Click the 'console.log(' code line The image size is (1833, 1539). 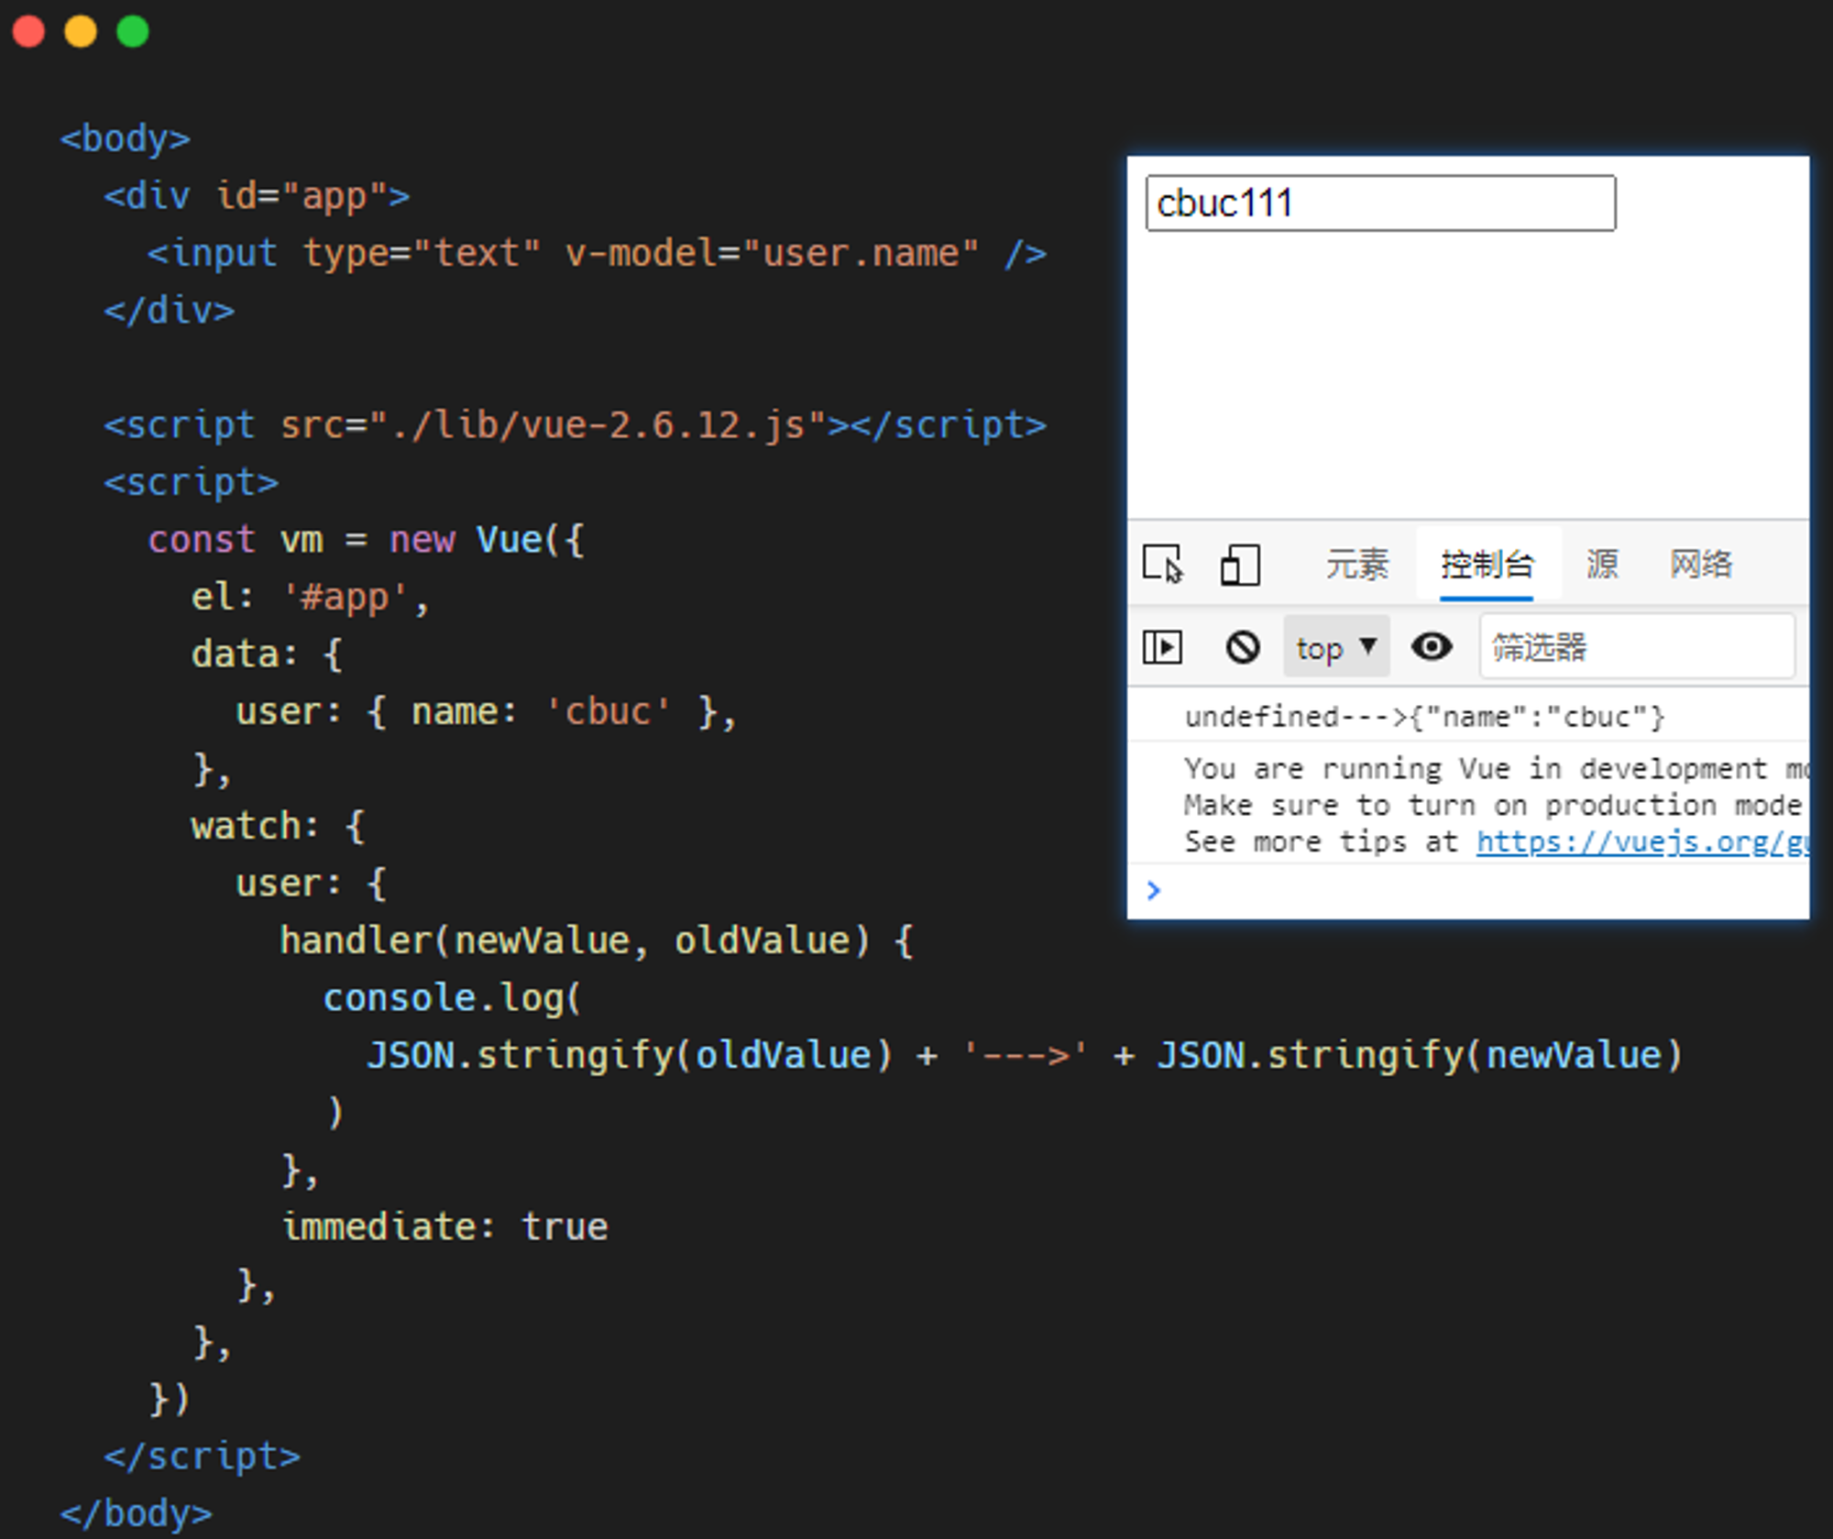pyautogui.click(x=453, y=998)
